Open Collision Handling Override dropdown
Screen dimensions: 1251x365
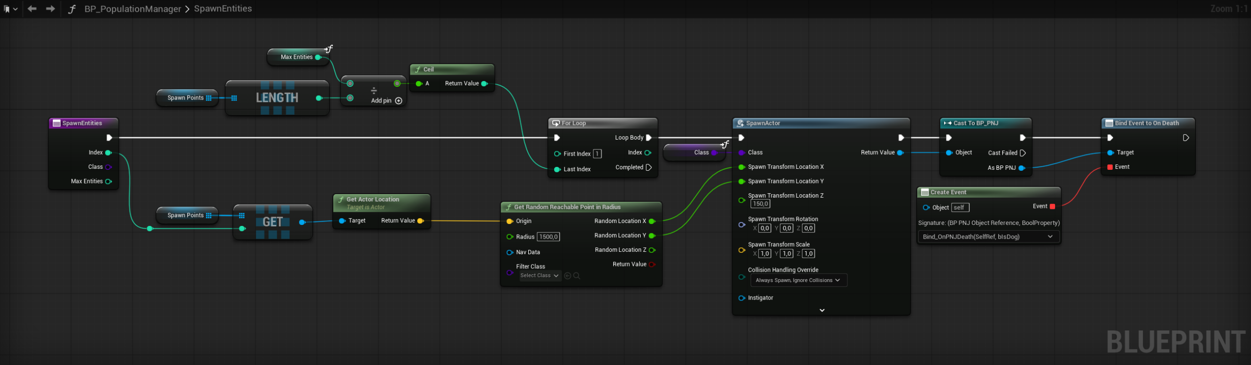click(798, 280)
